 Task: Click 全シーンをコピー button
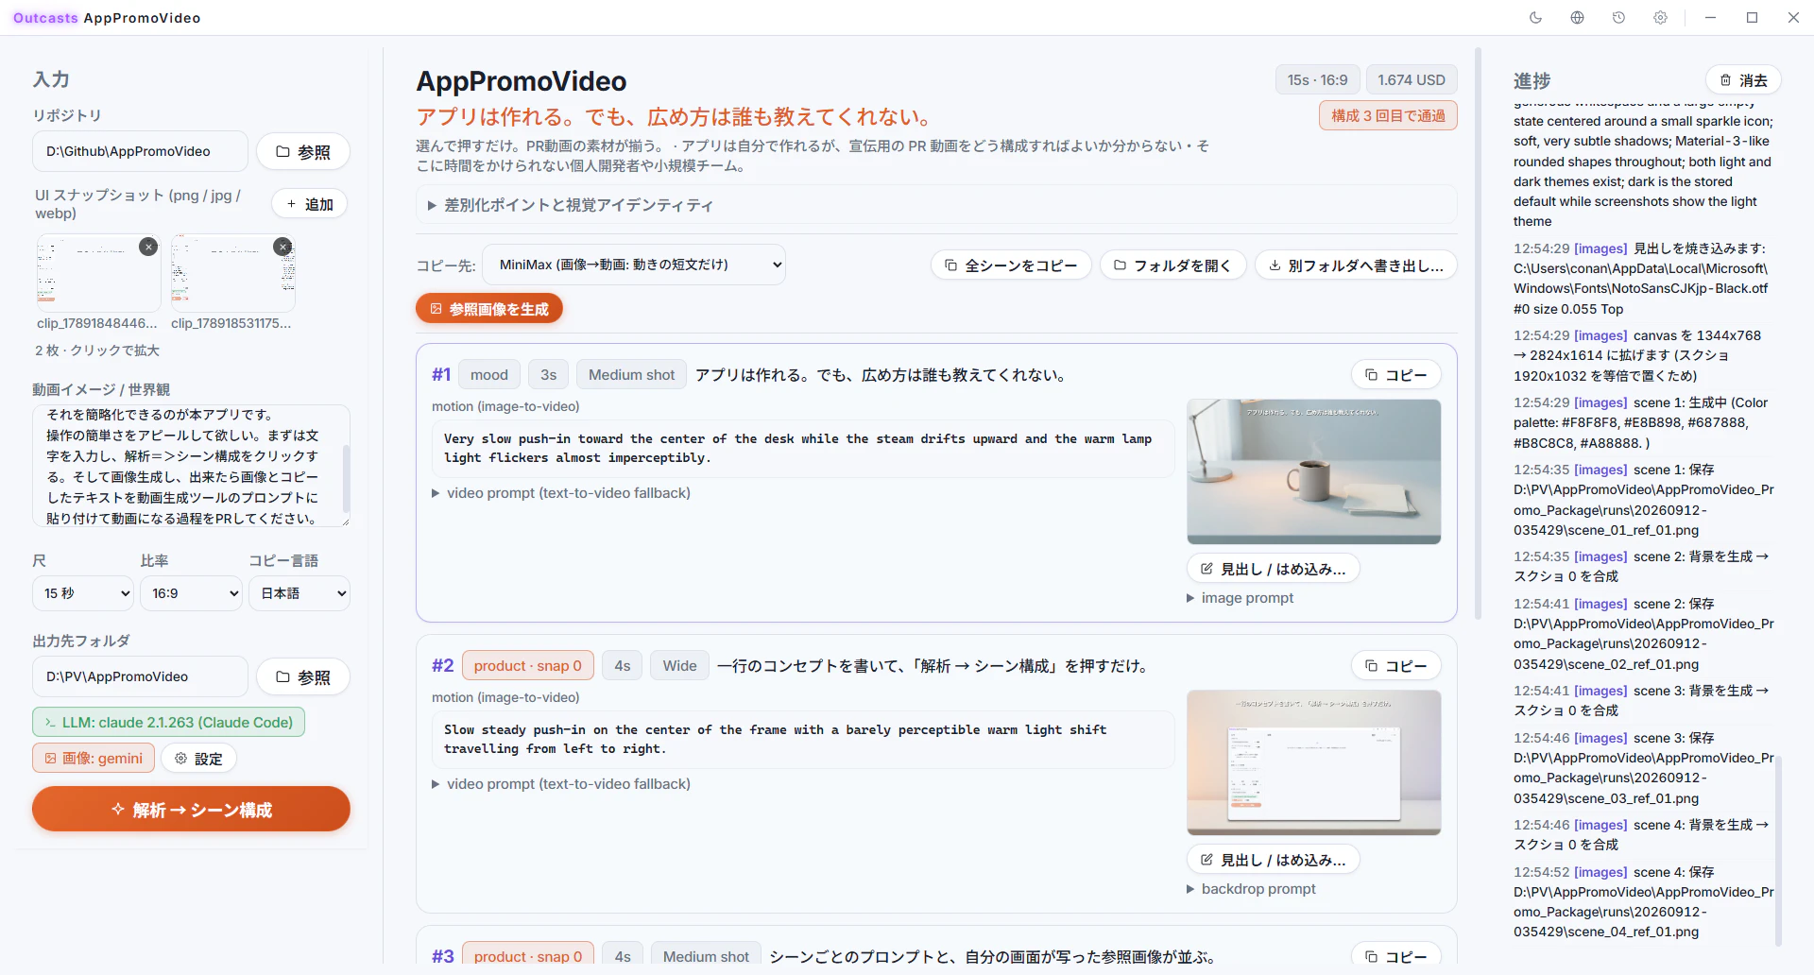(1011, 265)
